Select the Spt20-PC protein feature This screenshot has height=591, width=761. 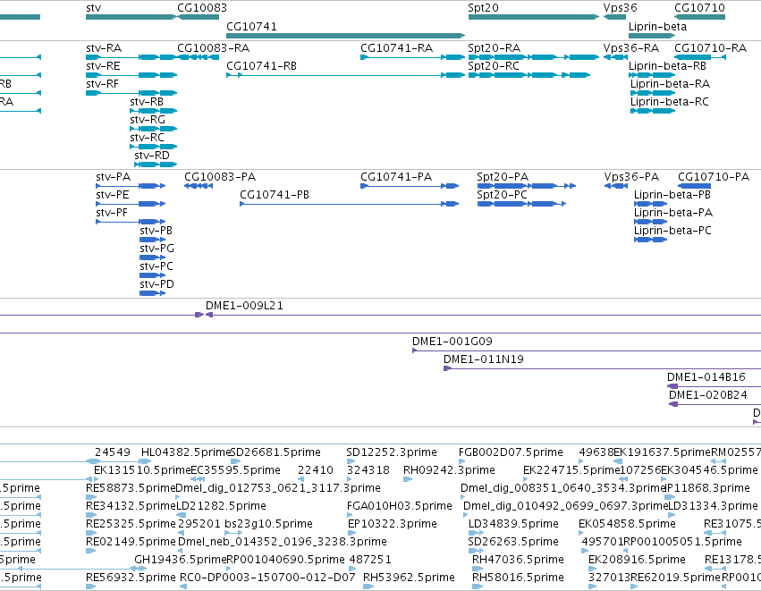[x=521, y=204]
